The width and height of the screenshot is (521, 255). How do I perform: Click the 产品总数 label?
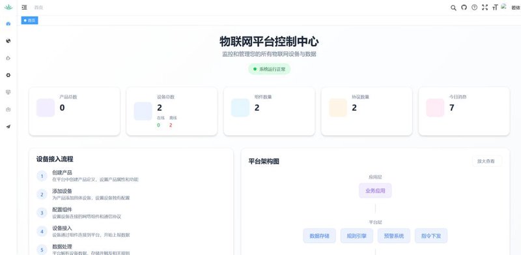coord(68,97)
